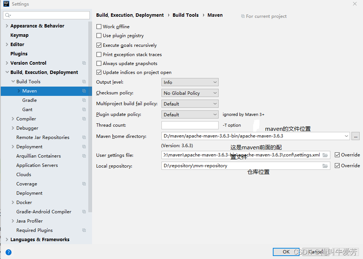Enable Use plugin registry checkbox
This screenshot has width=363, height=259.
tap(99, 35)
